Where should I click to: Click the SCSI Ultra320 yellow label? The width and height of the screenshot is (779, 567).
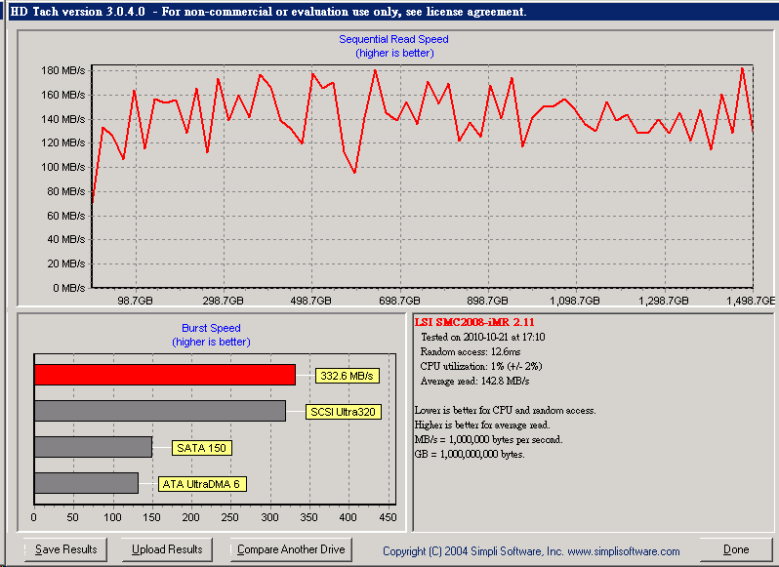click(344, 412)
